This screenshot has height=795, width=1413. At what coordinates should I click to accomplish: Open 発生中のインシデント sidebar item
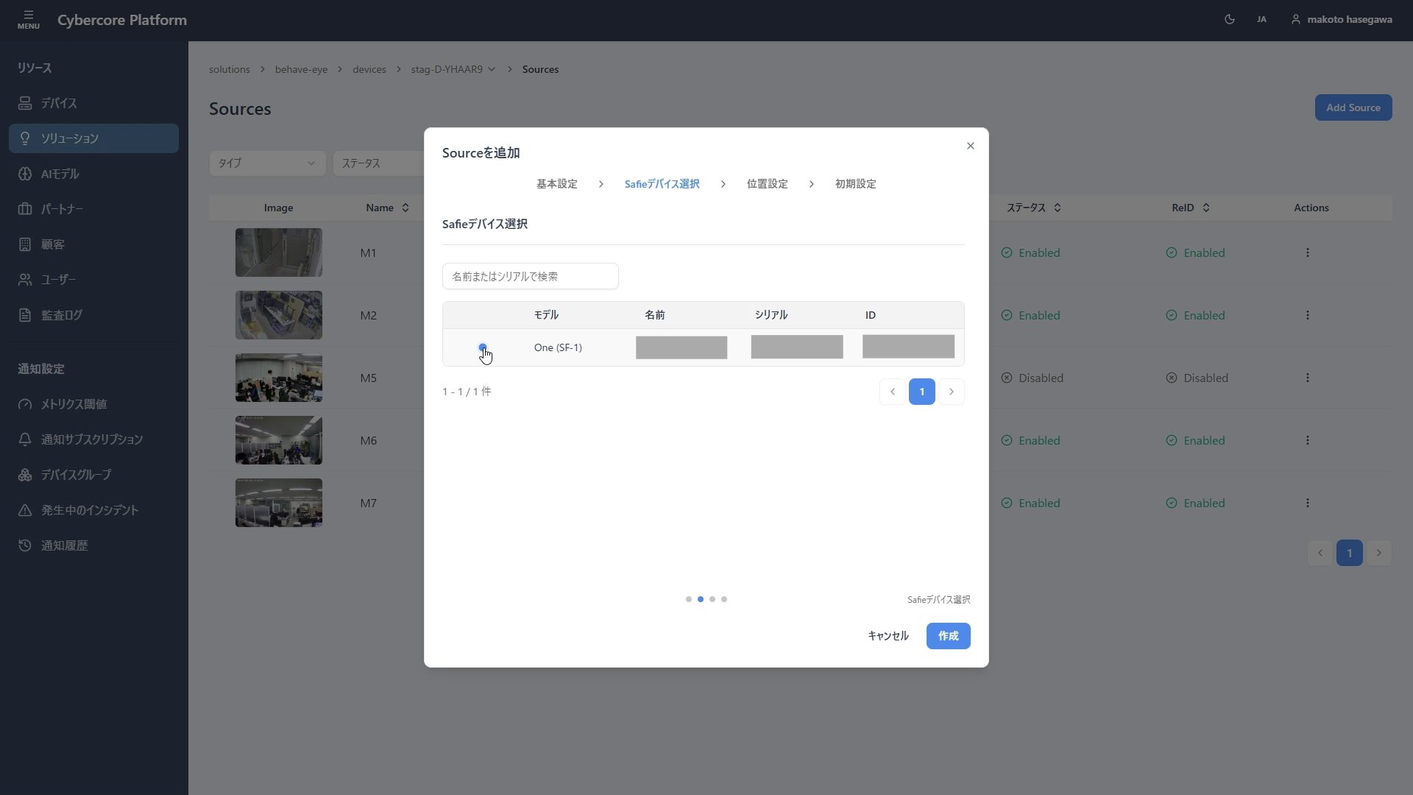point(93,510)
